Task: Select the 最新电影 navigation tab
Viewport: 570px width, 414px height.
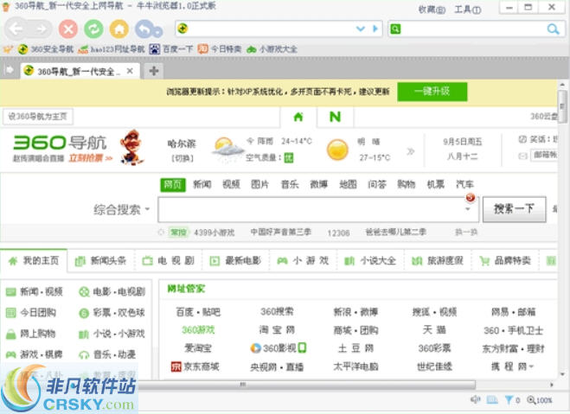Action: (235, 261)
